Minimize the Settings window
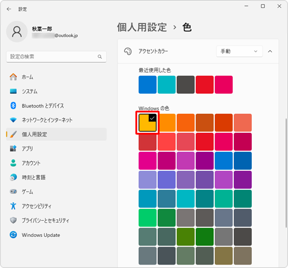Viewport: 288px width, 268px height. point(247,6)
